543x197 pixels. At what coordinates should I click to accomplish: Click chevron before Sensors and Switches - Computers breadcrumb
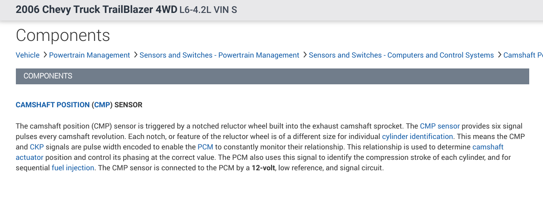304,55
